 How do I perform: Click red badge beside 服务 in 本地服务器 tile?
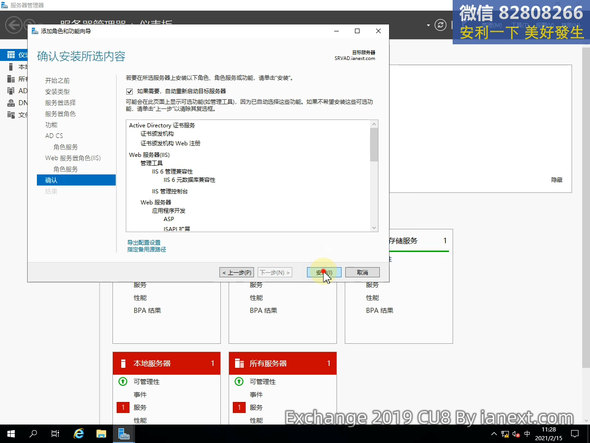pos(123,407)
